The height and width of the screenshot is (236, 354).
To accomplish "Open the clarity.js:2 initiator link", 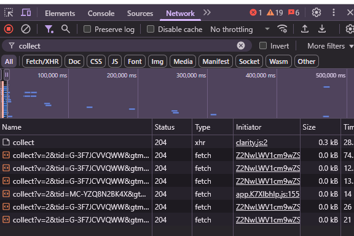I will click(251, 143).
